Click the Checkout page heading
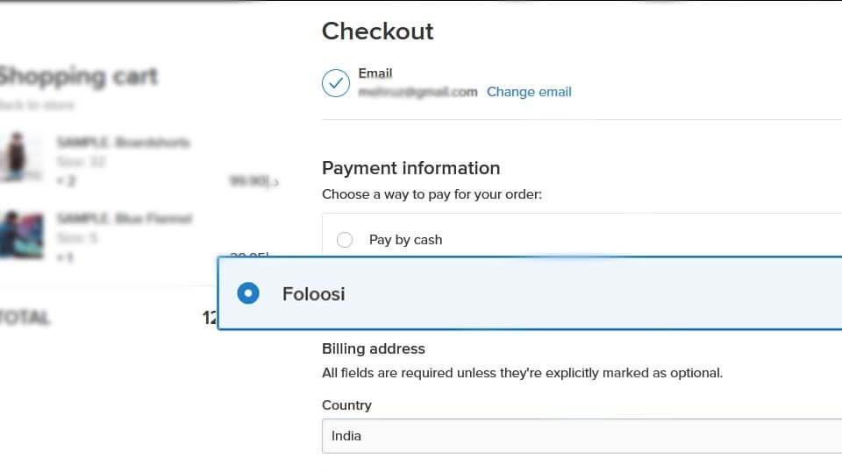This screenshot has height=471, width=842. point(377,31)
